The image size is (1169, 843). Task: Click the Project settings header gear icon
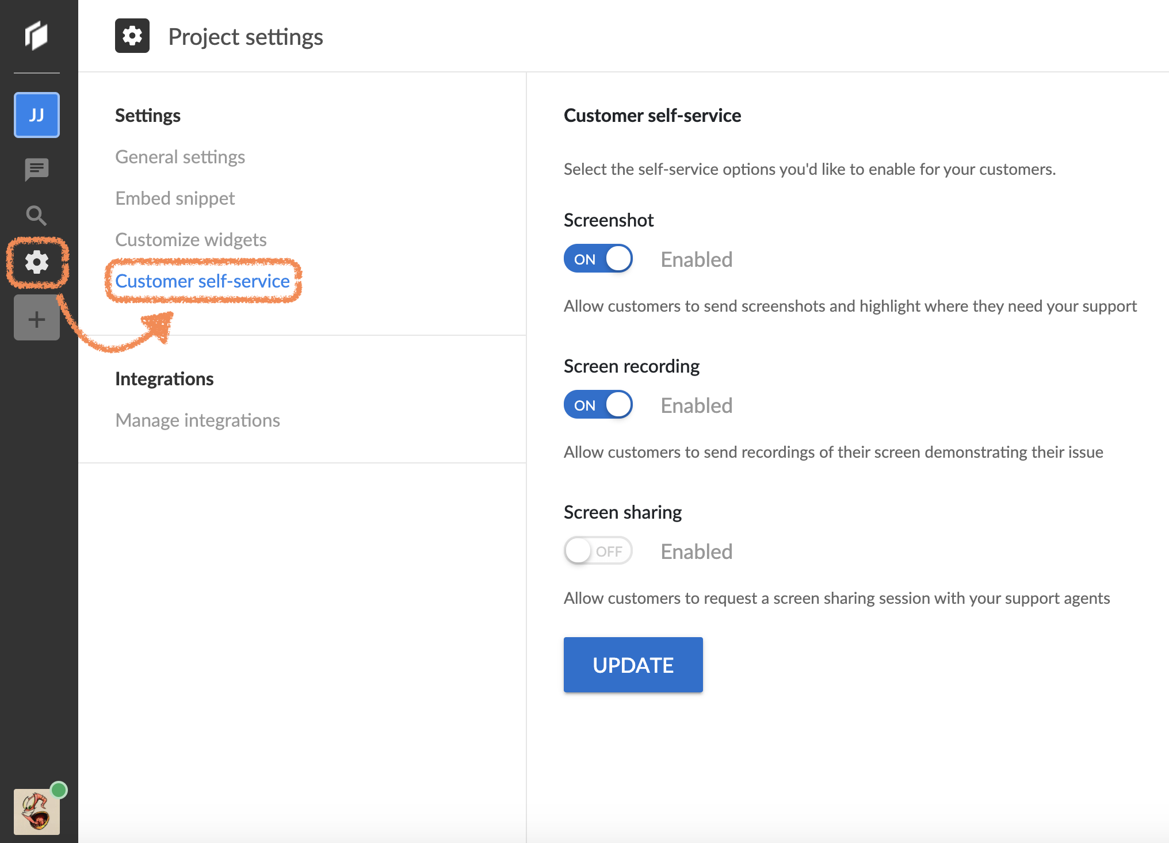point(132,36)
